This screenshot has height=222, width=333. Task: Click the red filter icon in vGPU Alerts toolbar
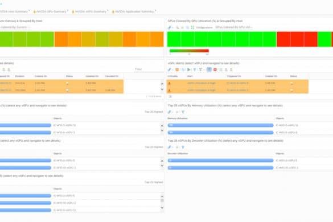[x=215, y=69]
